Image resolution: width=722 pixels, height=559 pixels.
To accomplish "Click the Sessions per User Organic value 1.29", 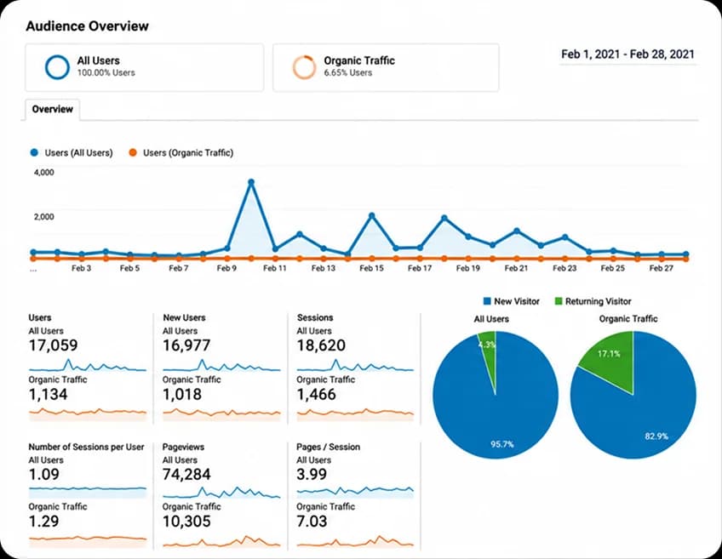I will pos(43,522).
